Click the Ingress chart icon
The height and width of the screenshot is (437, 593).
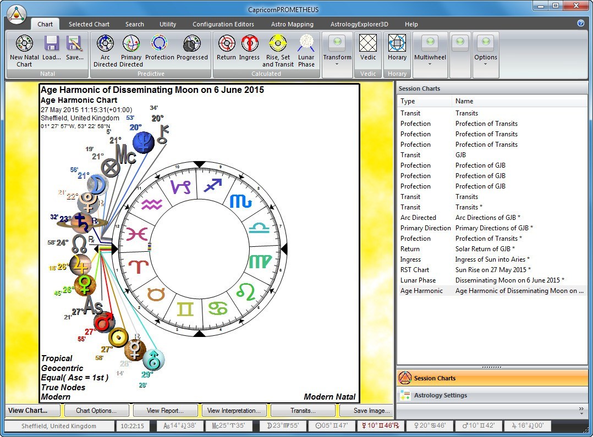(250, 43)
